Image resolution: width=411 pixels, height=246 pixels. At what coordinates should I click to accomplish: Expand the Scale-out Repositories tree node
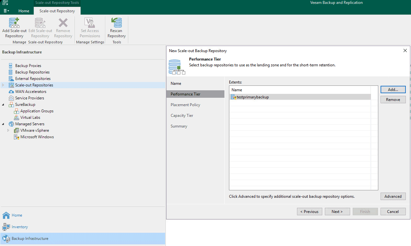[3, 85]
